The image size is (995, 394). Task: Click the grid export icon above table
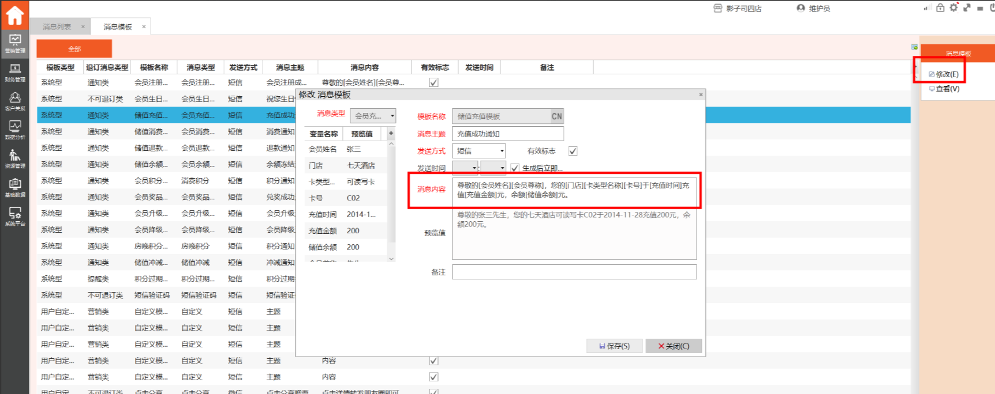[x=914, y=47]
